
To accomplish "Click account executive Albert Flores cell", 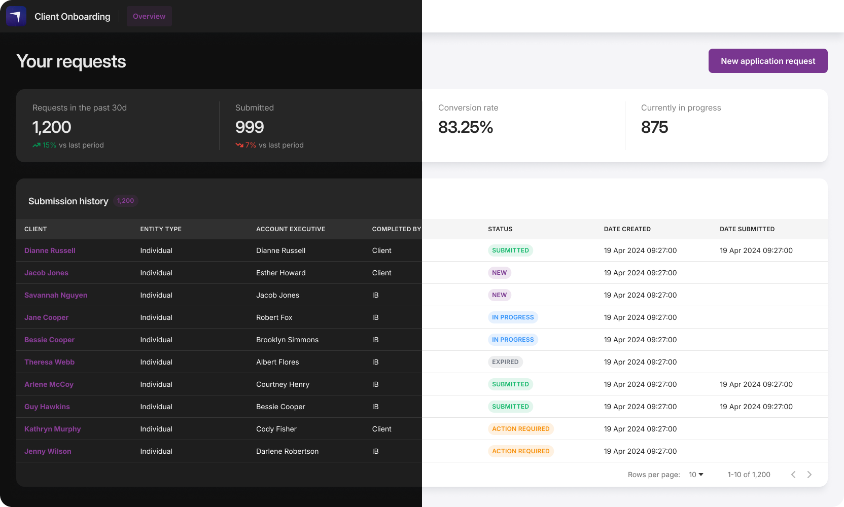I will click(x=277, y=362).
